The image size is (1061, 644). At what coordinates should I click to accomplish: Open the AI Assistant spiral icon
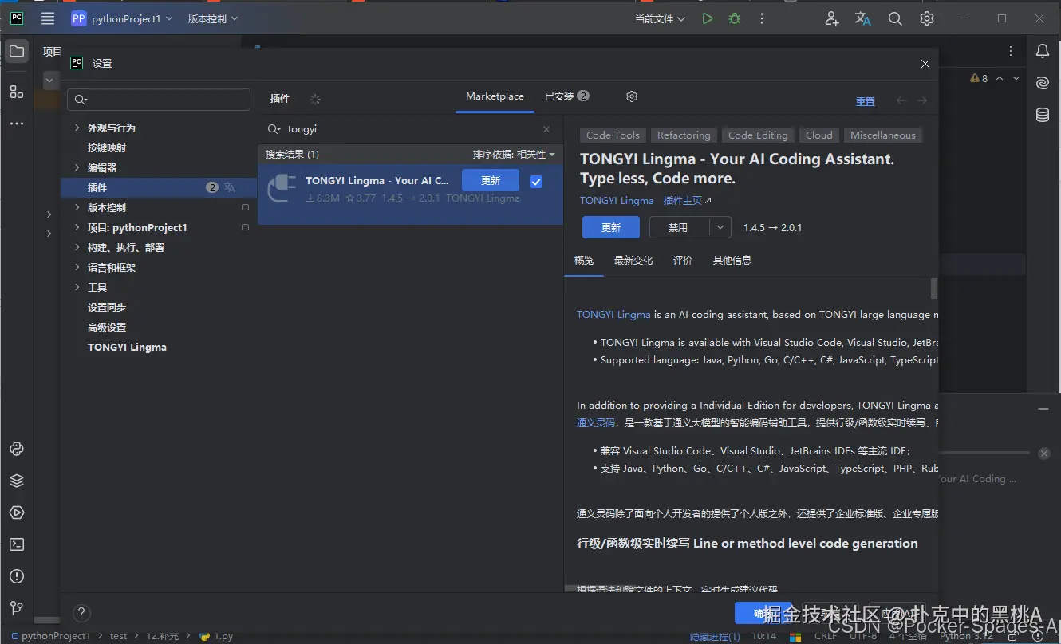(1043, 83)
